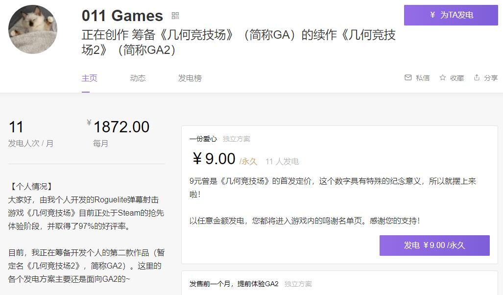Click the star icon for 收藏
The height and width of the screenshot is (295, 503).
coord(443,78)
